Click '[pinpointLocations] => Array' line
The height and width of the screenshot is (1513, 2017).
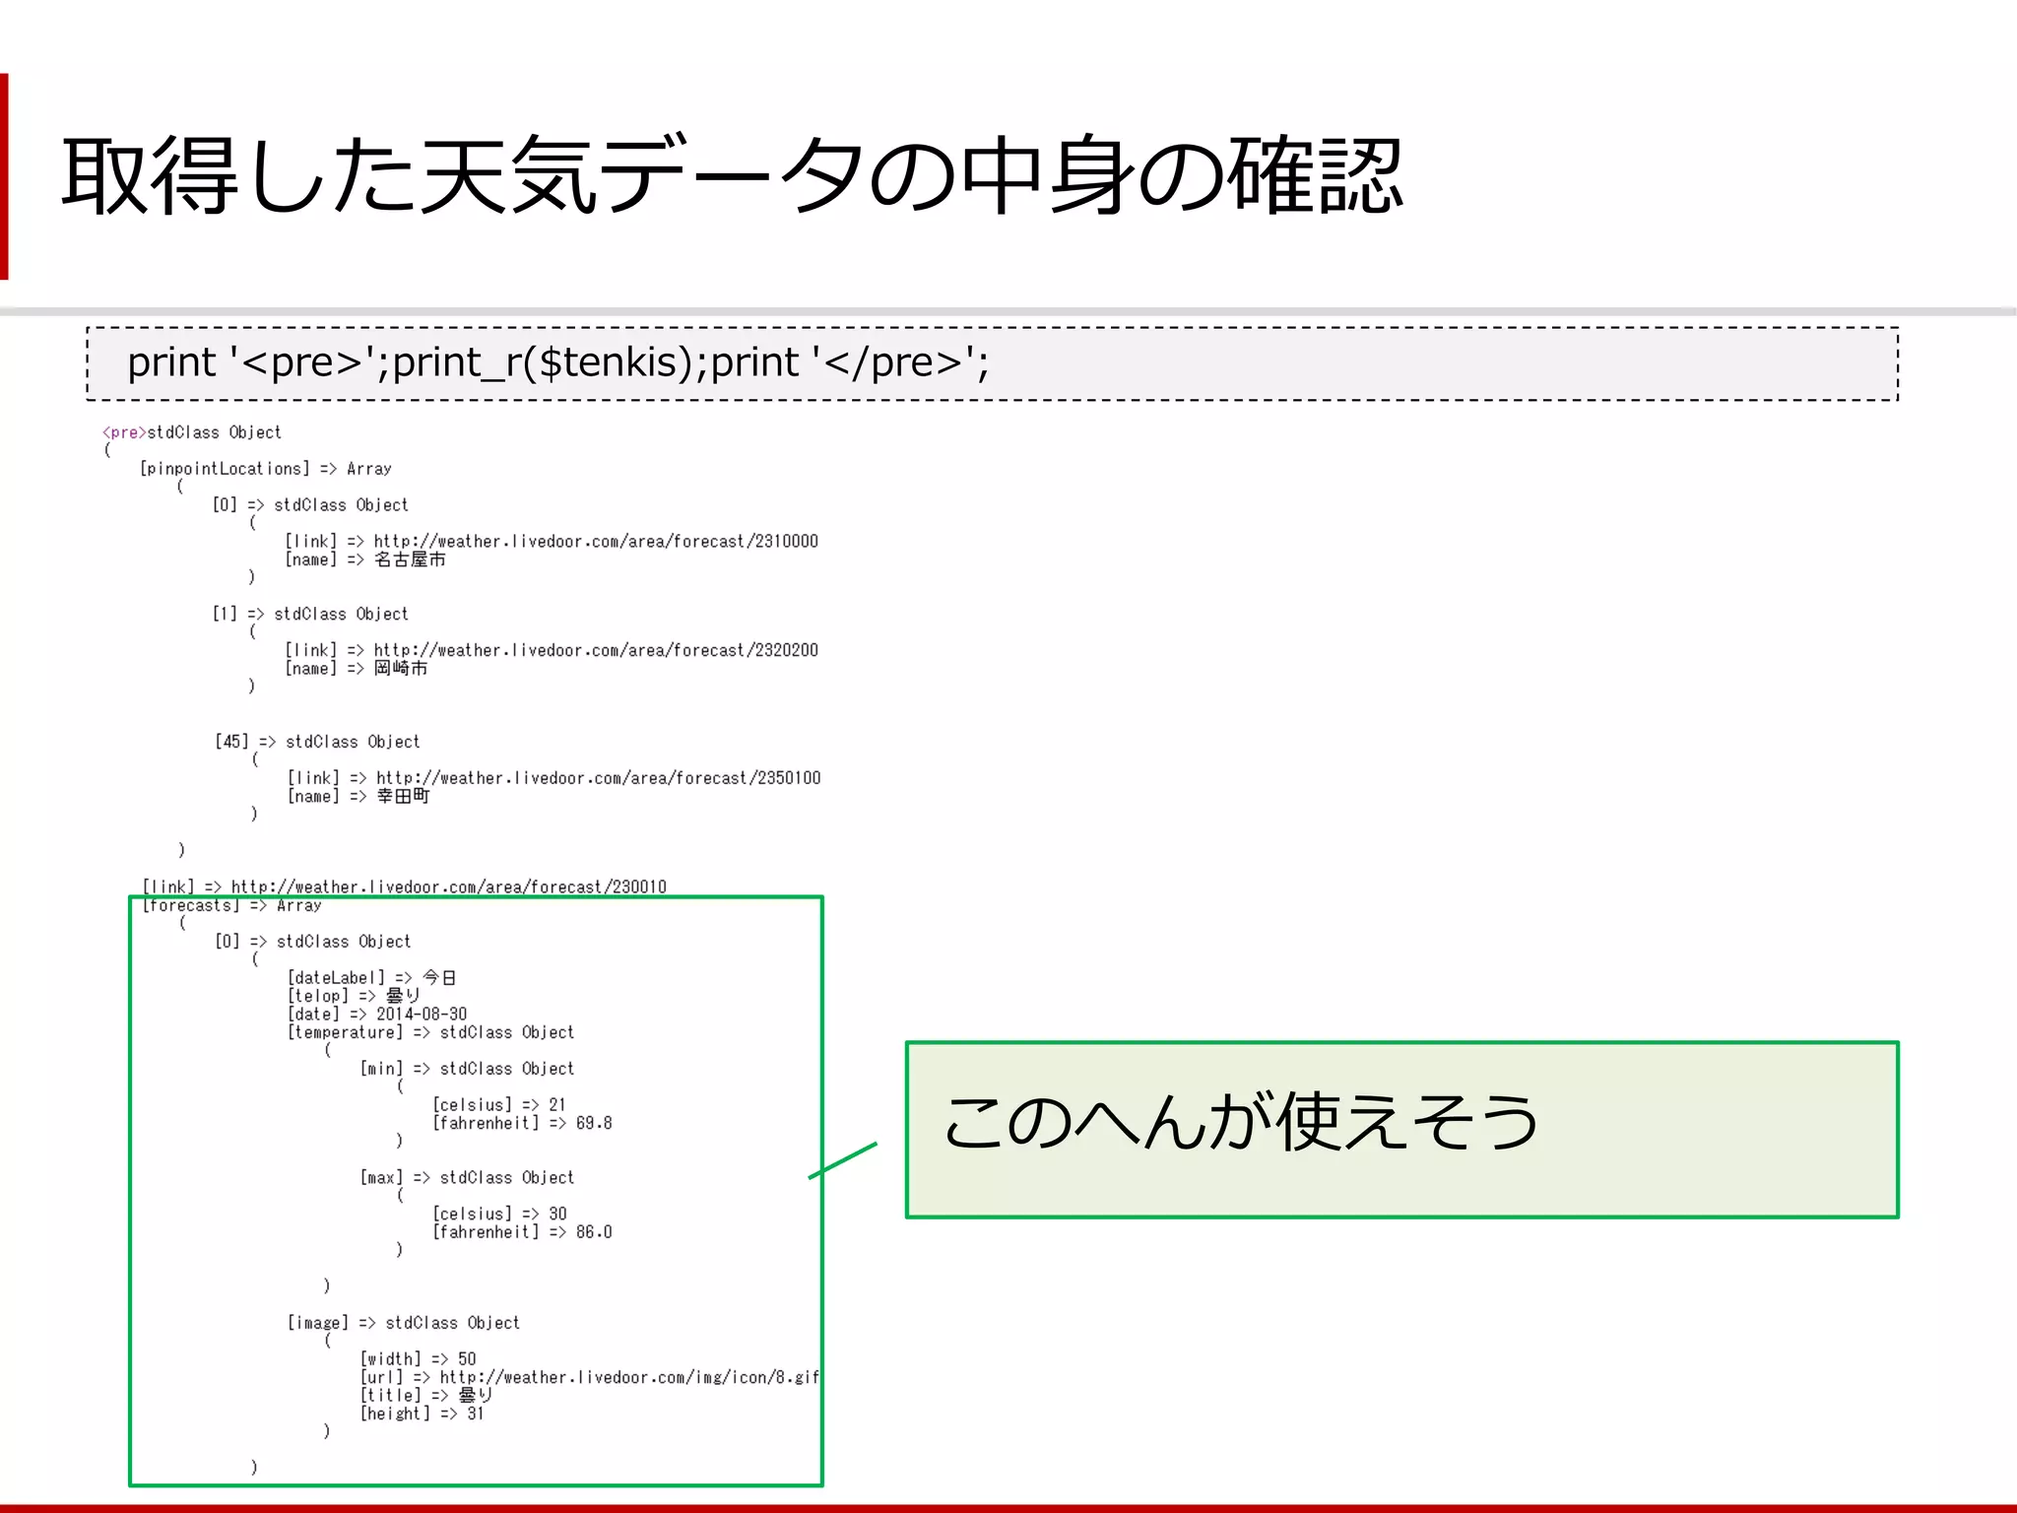coord(266,469)
